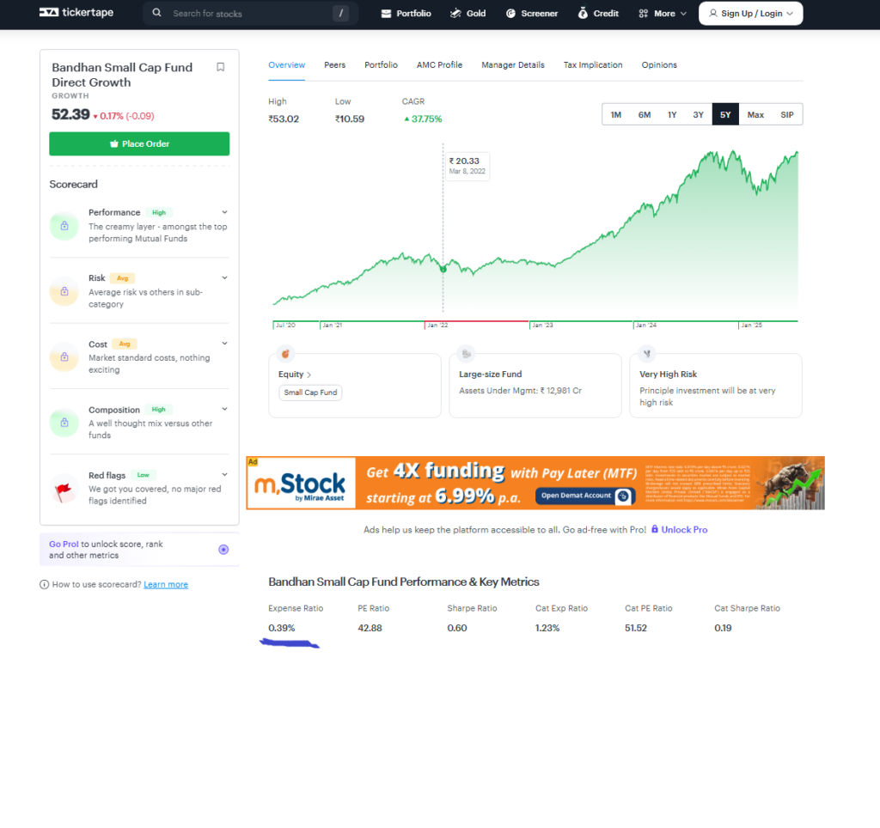Click the Jan '22 to Jan '23 red timeline segment
The width and height of the screenshot is (880, 828).
476,321
